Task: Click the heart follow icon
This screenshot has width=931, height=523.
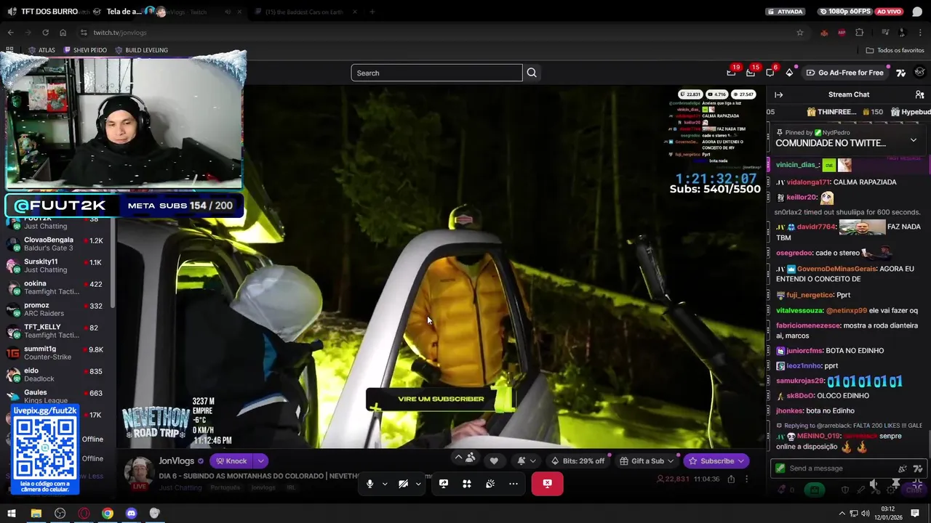Action: coord(494,461)
